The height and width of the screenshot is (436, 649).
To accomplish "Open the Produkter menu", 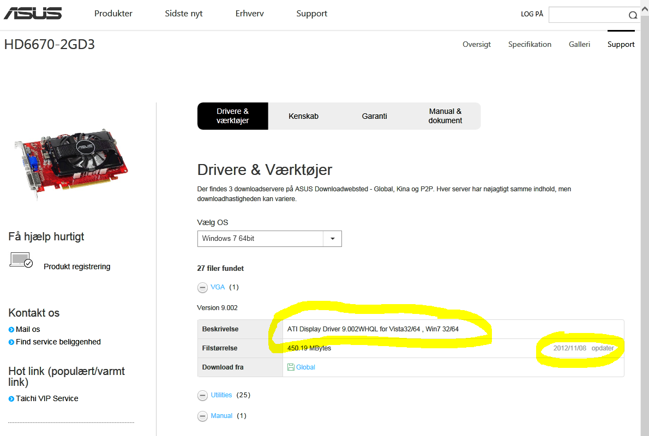I will click(x=113, y=13).
